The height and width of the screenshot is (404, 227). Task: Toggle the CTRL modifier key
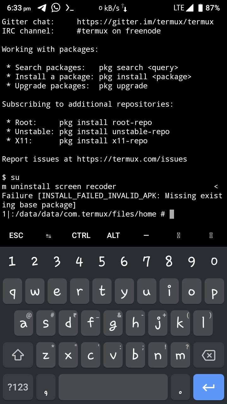[81, 235]
